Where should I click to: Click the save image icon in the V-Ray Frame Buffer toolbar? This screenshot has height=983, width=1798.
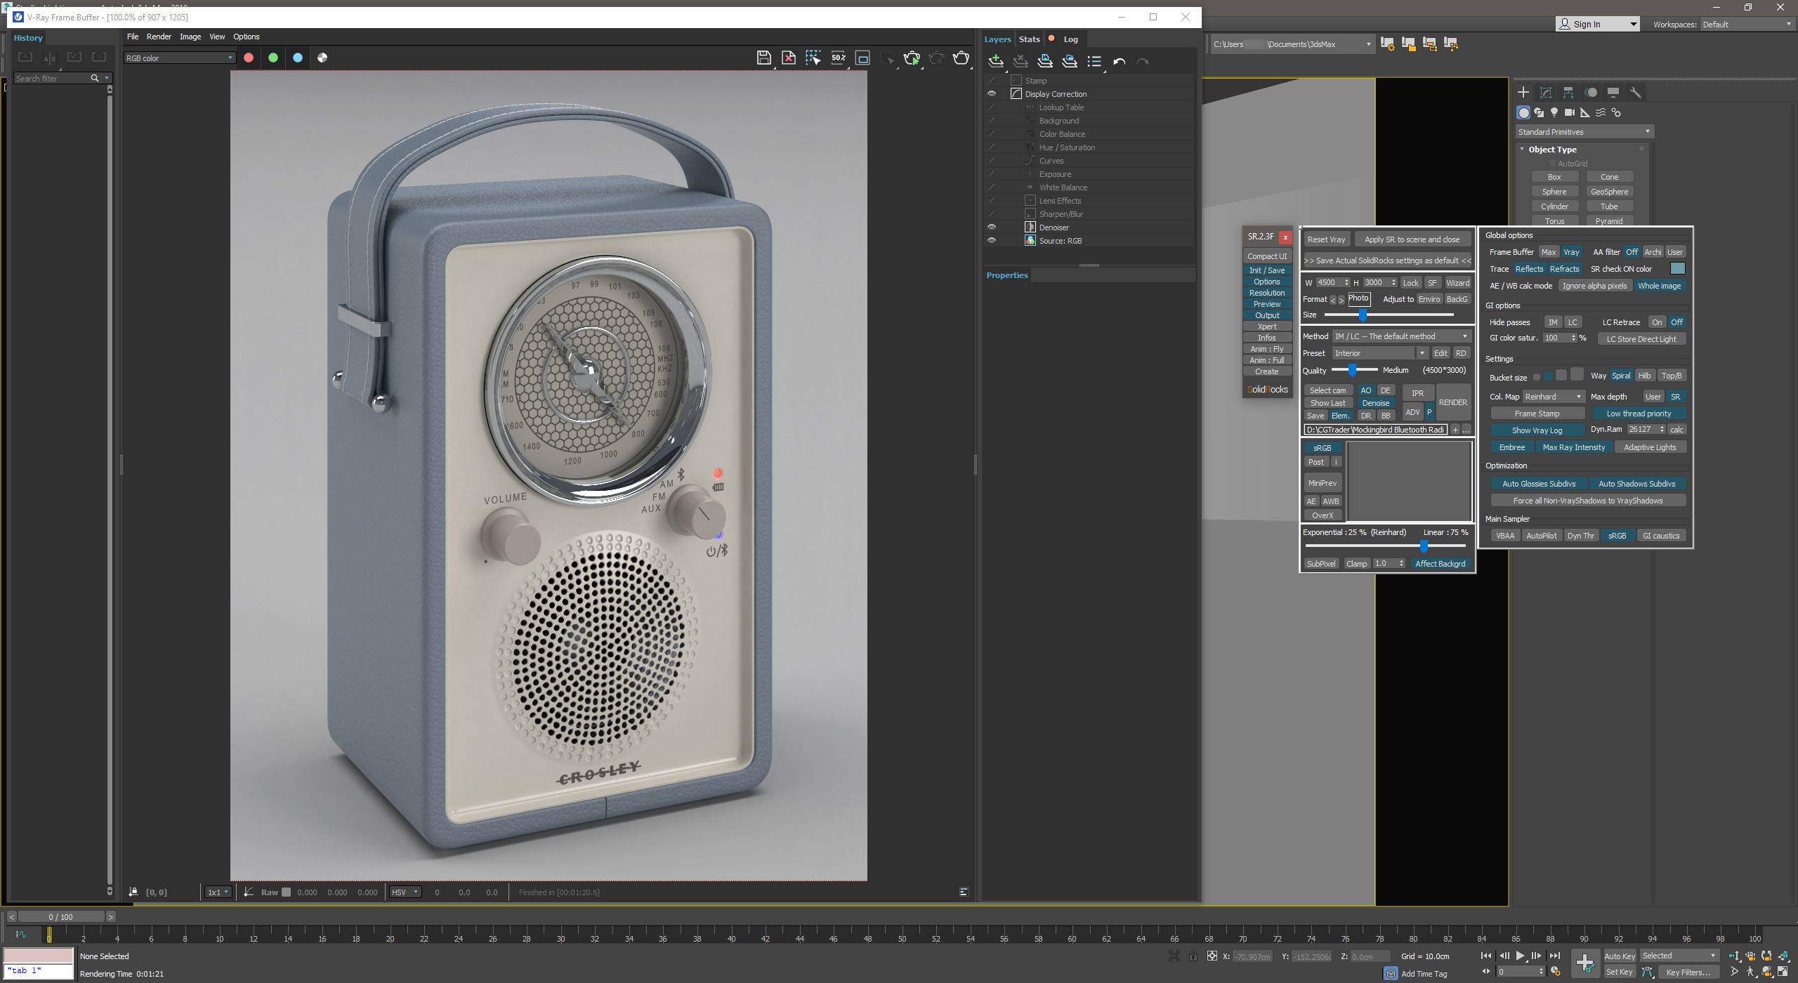tap(763, 58)
